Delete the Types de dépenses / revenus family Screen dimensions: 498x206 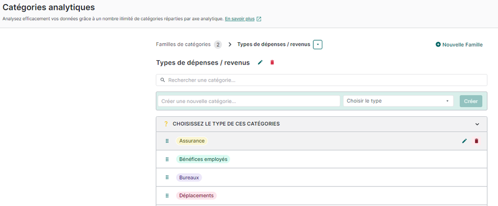272,63
